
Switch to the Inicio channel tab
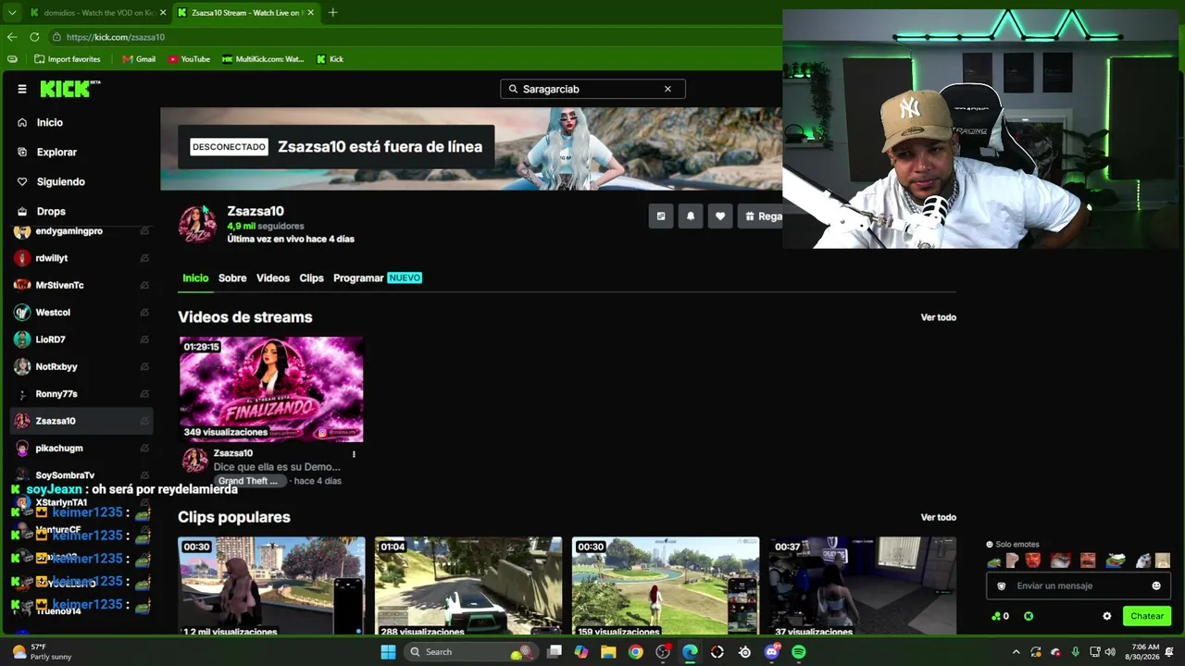point(195,277)
